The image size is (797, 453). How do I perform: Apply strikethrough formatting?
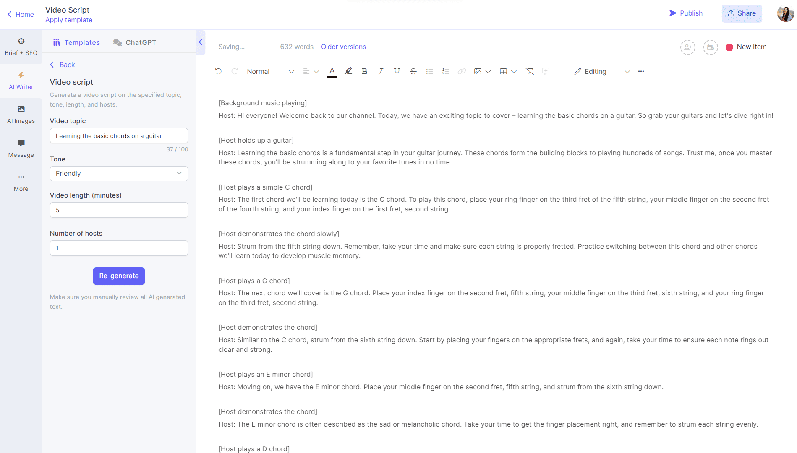click(x=413, y=71)
